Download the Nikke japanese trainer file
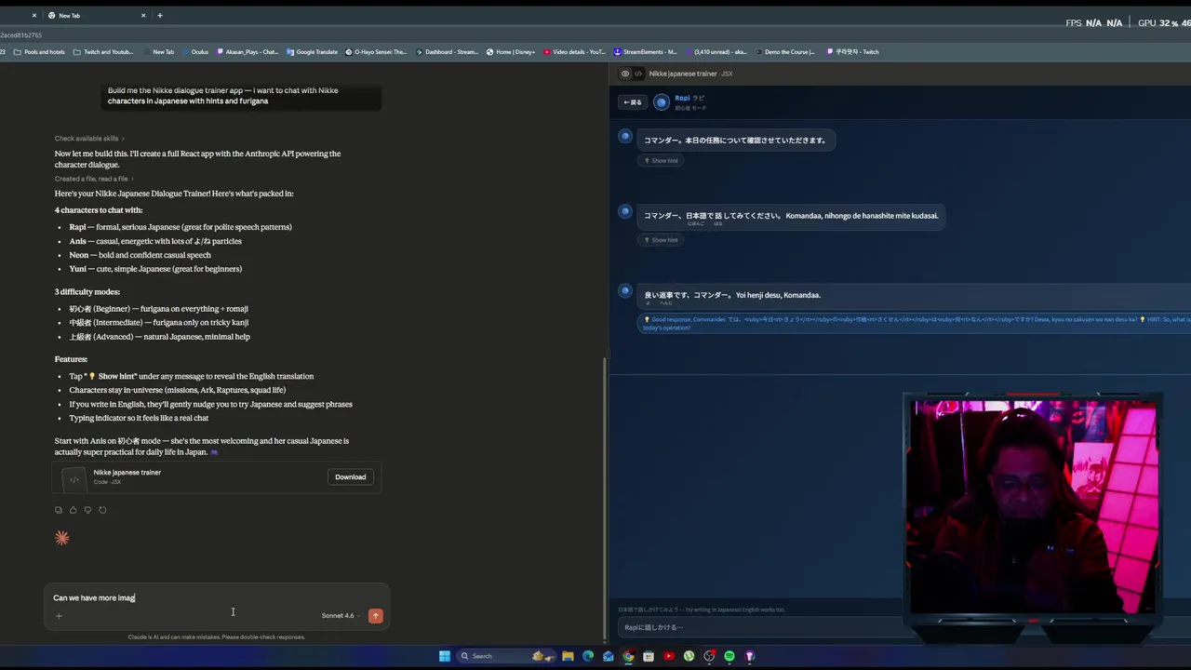This screenshot has width=1191, height=670. [x=351, y=477]
